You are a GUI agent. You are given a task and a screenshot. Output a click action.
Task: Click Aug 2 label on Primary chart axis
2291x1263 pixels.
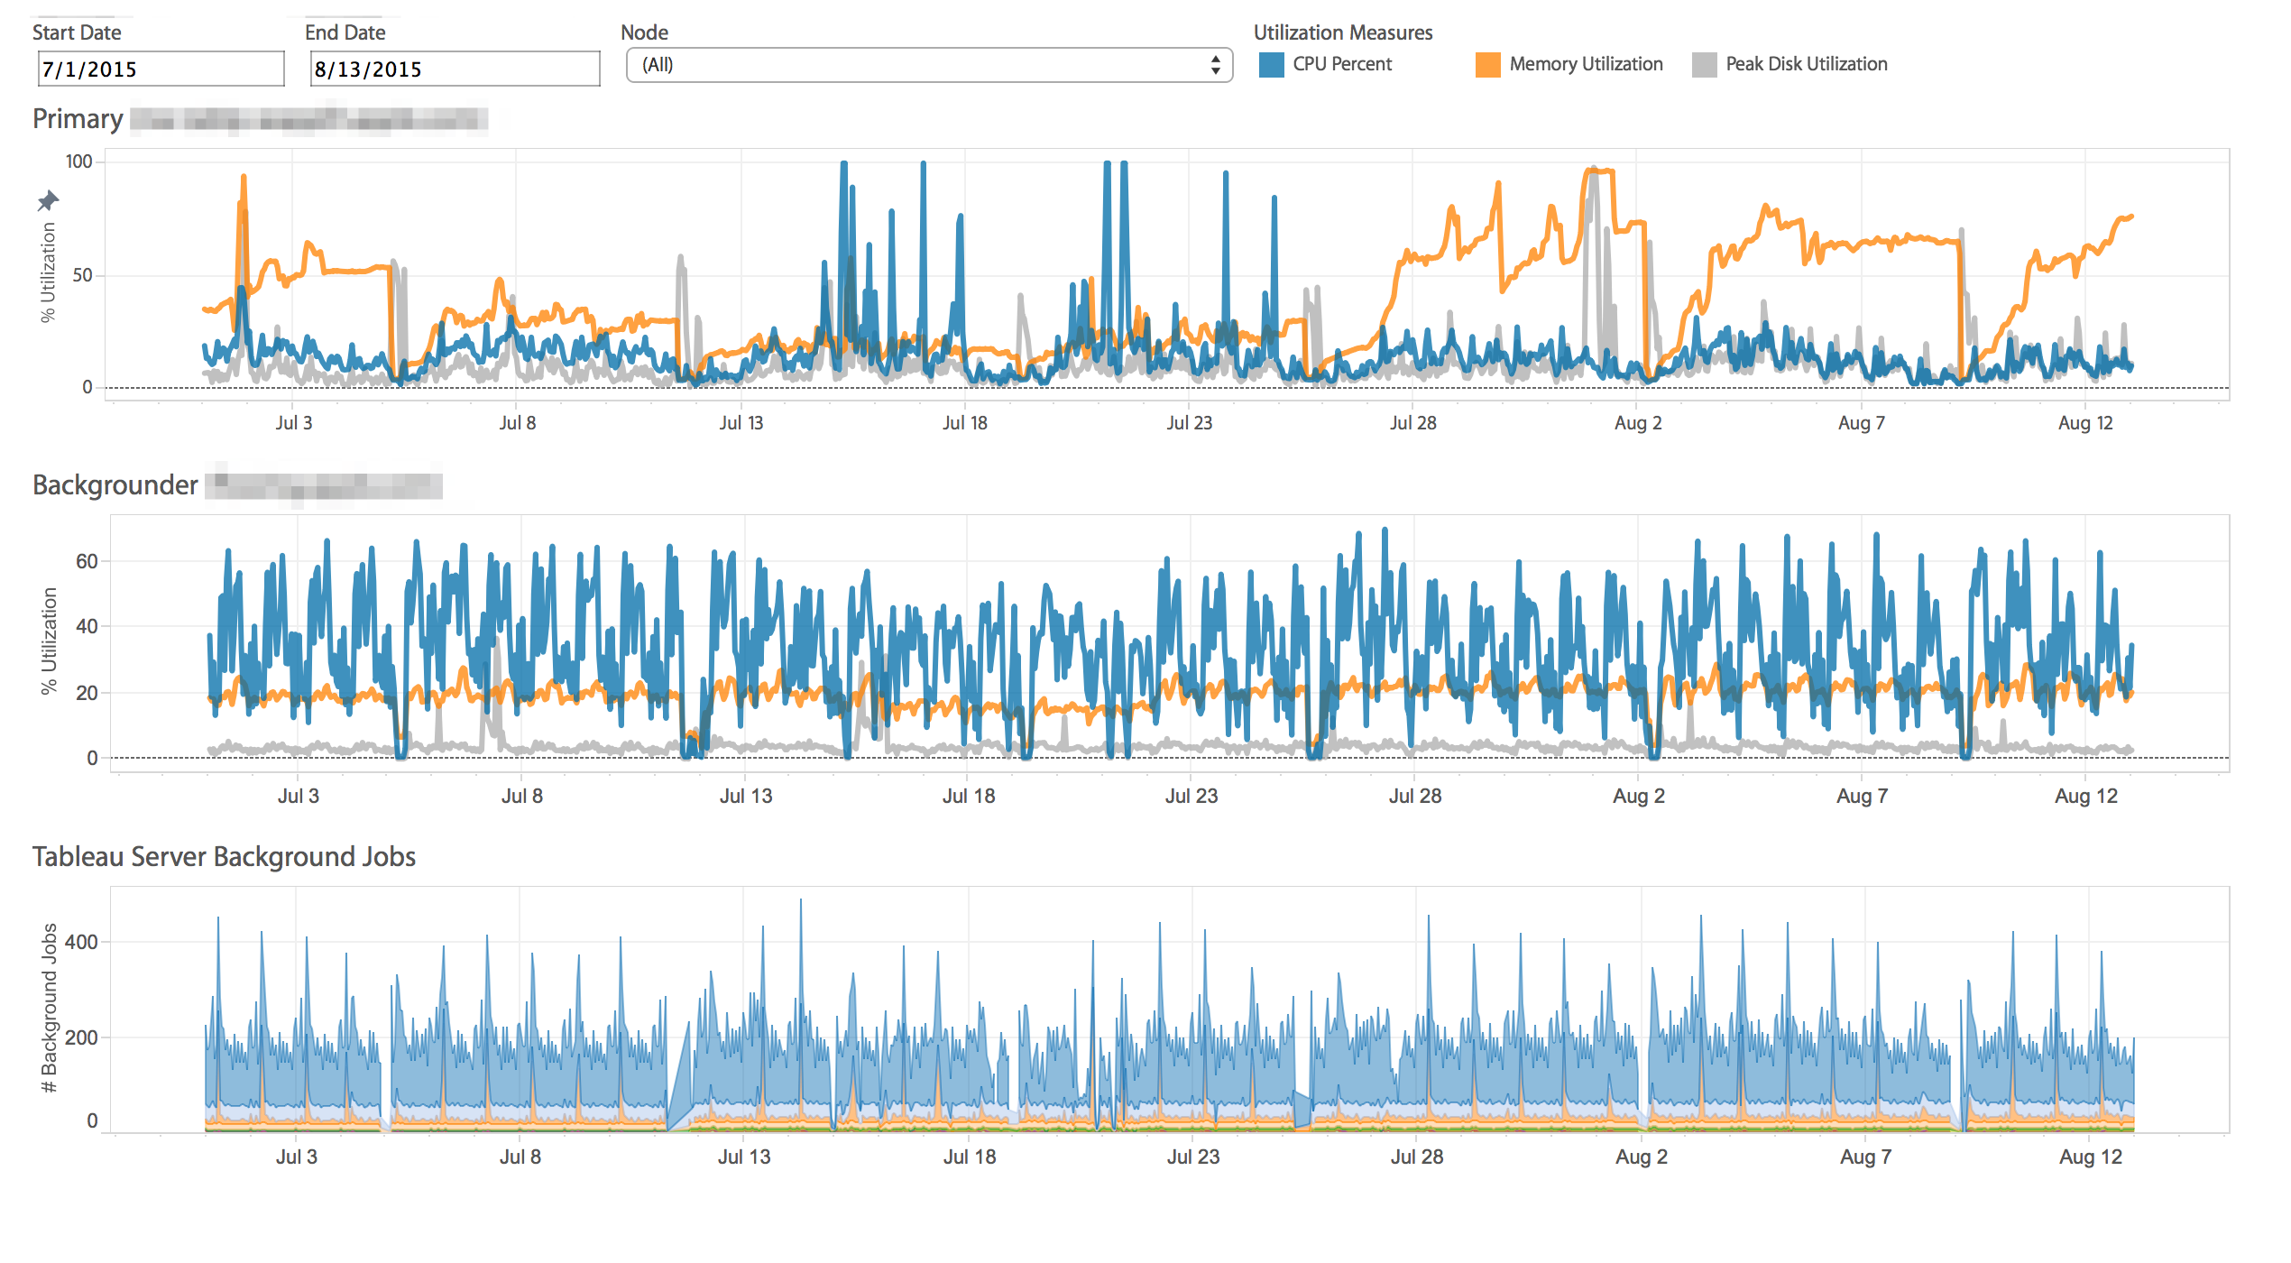click(x=1637, y=423)
